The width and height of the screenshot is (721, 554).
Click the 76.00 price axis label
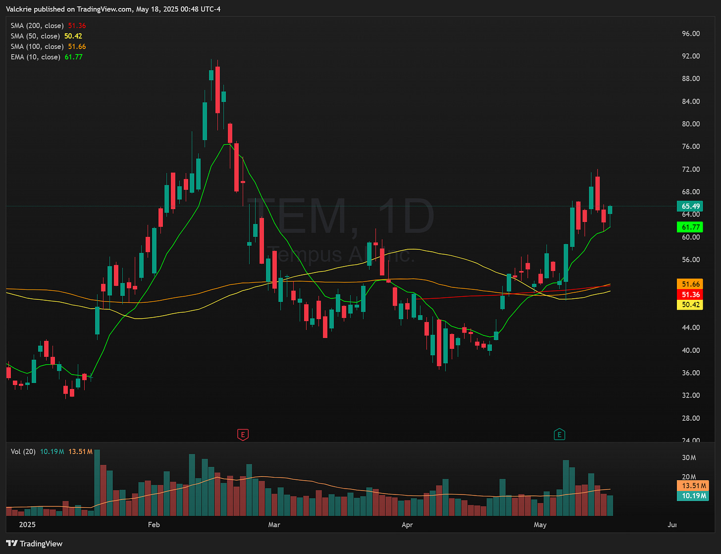click(691, 147)
